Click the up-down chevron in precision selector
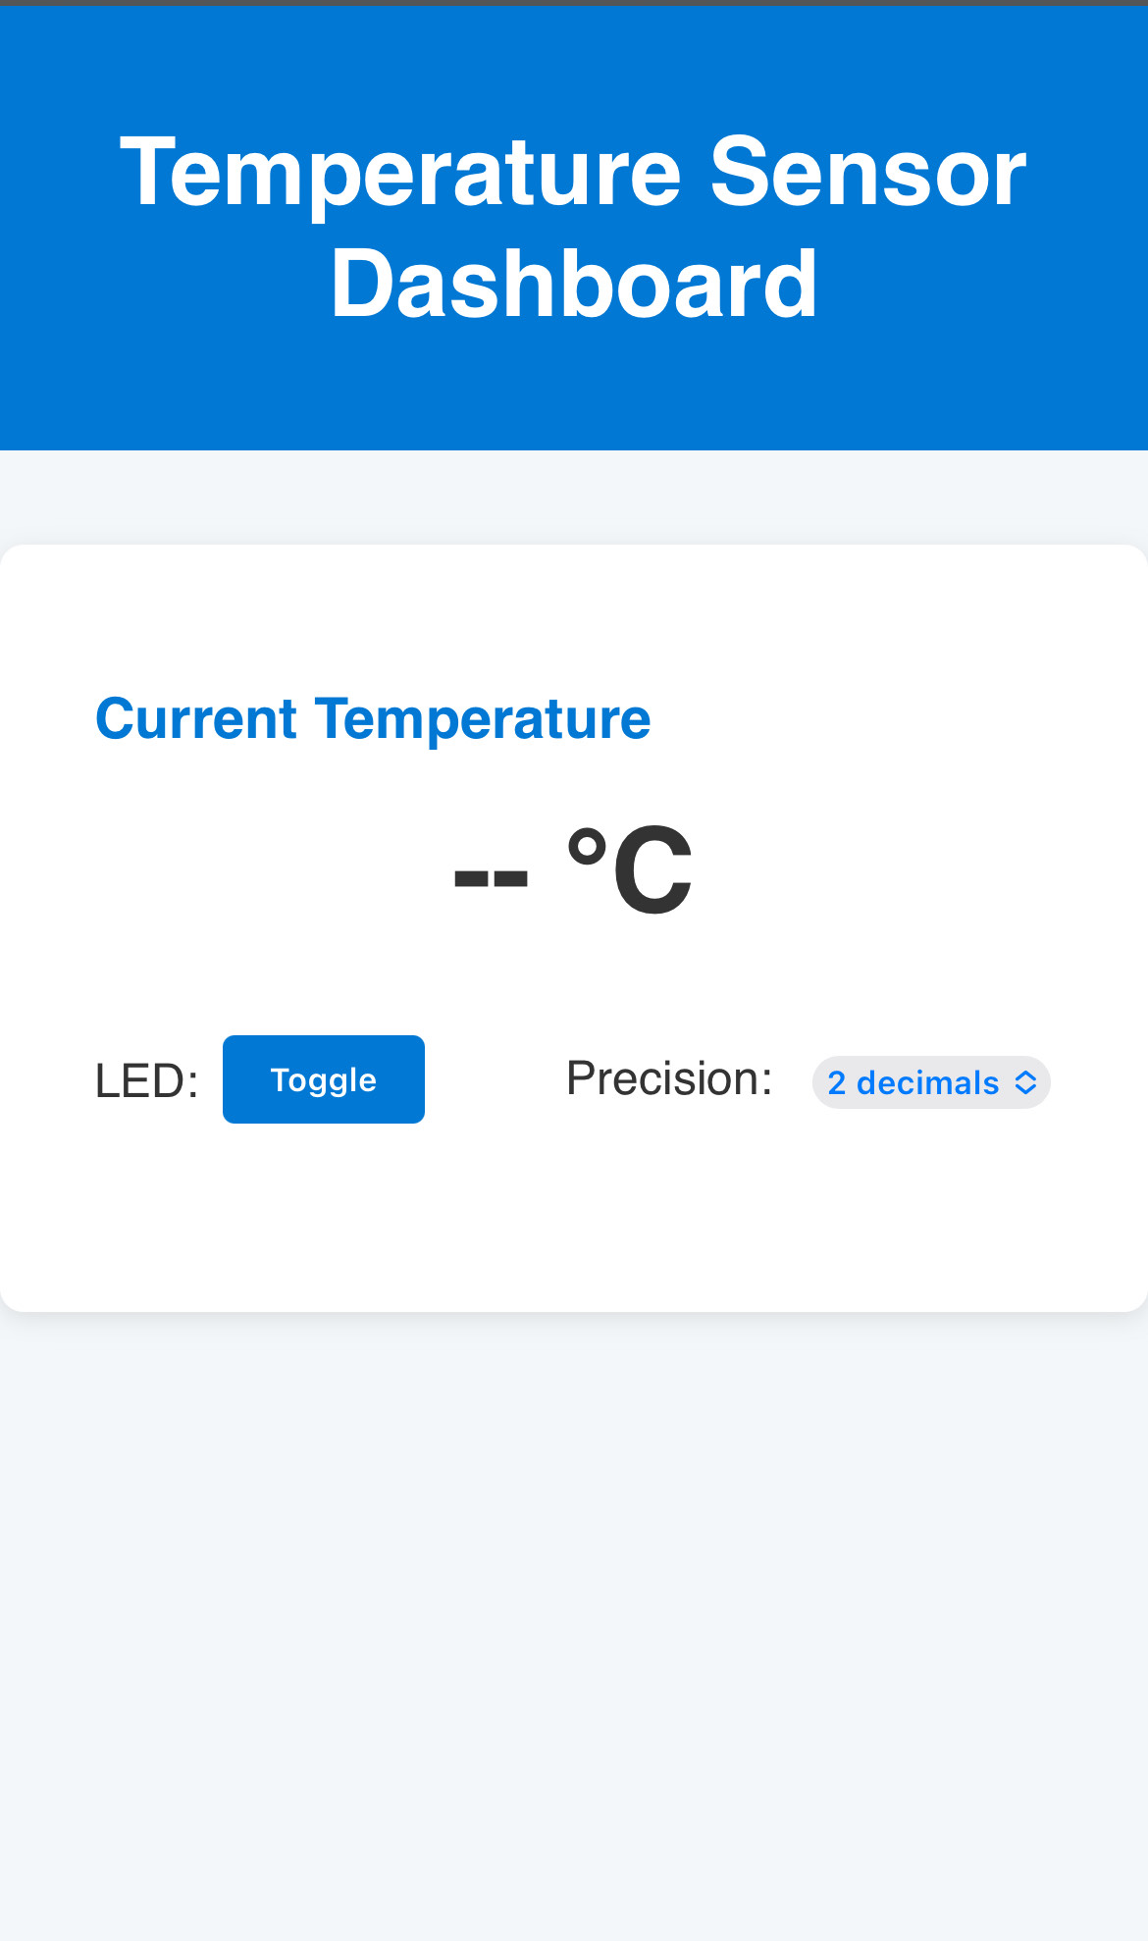Viewport: 1148px width, 1941px height. click(1025, 1082)
